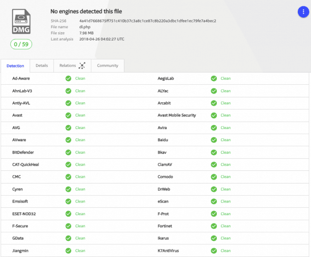Click the green check icon for AVware
The image size is (311, 257).
point(68,140)
